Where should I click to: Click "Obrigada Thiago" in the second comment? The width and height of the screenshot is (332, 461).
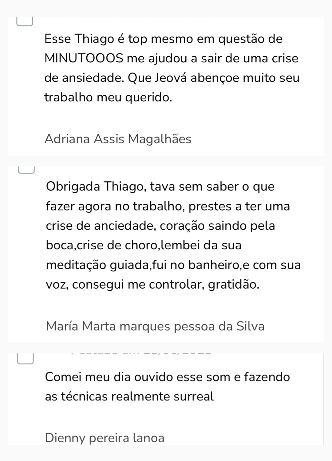(95, 187)
